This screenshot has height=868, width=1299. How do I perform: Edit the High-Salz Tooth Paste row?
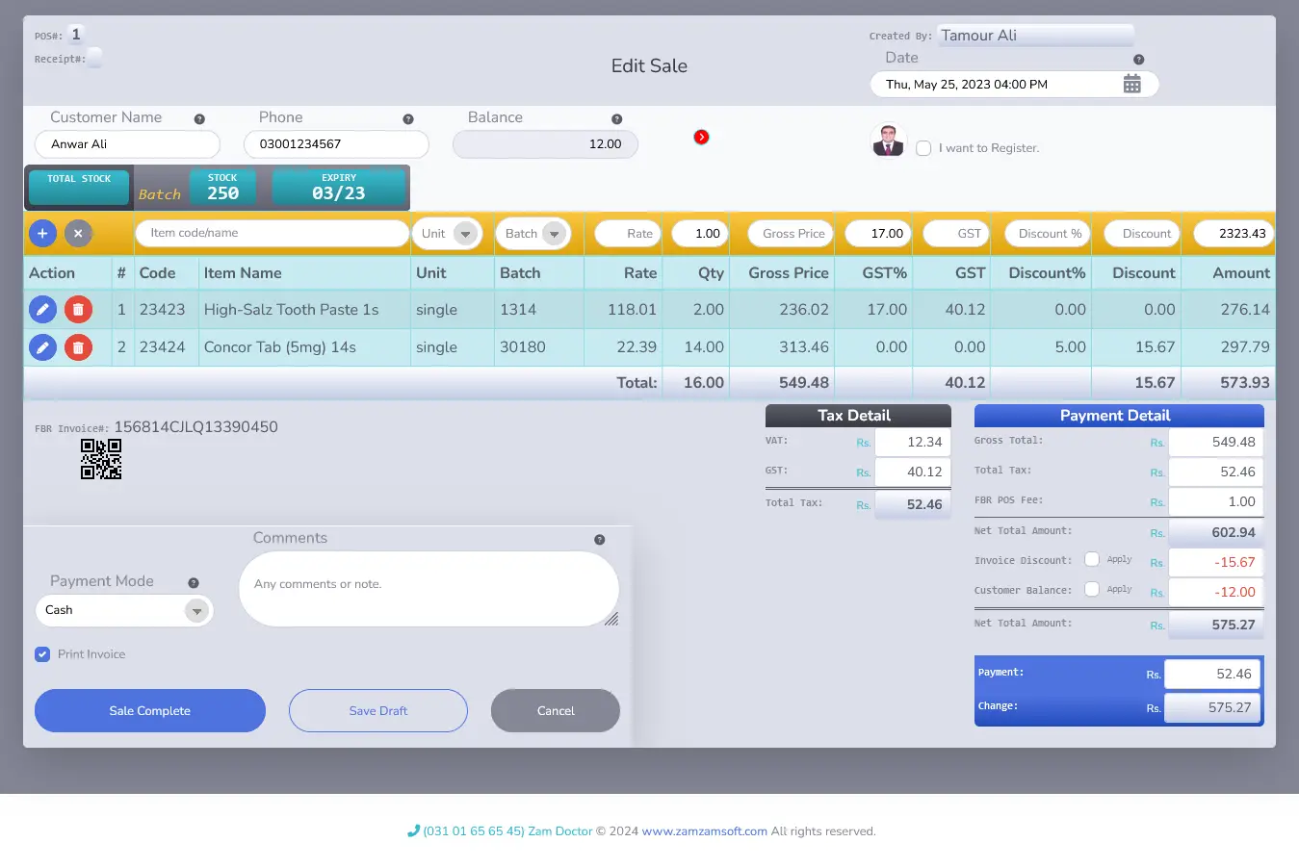point(42,309)
